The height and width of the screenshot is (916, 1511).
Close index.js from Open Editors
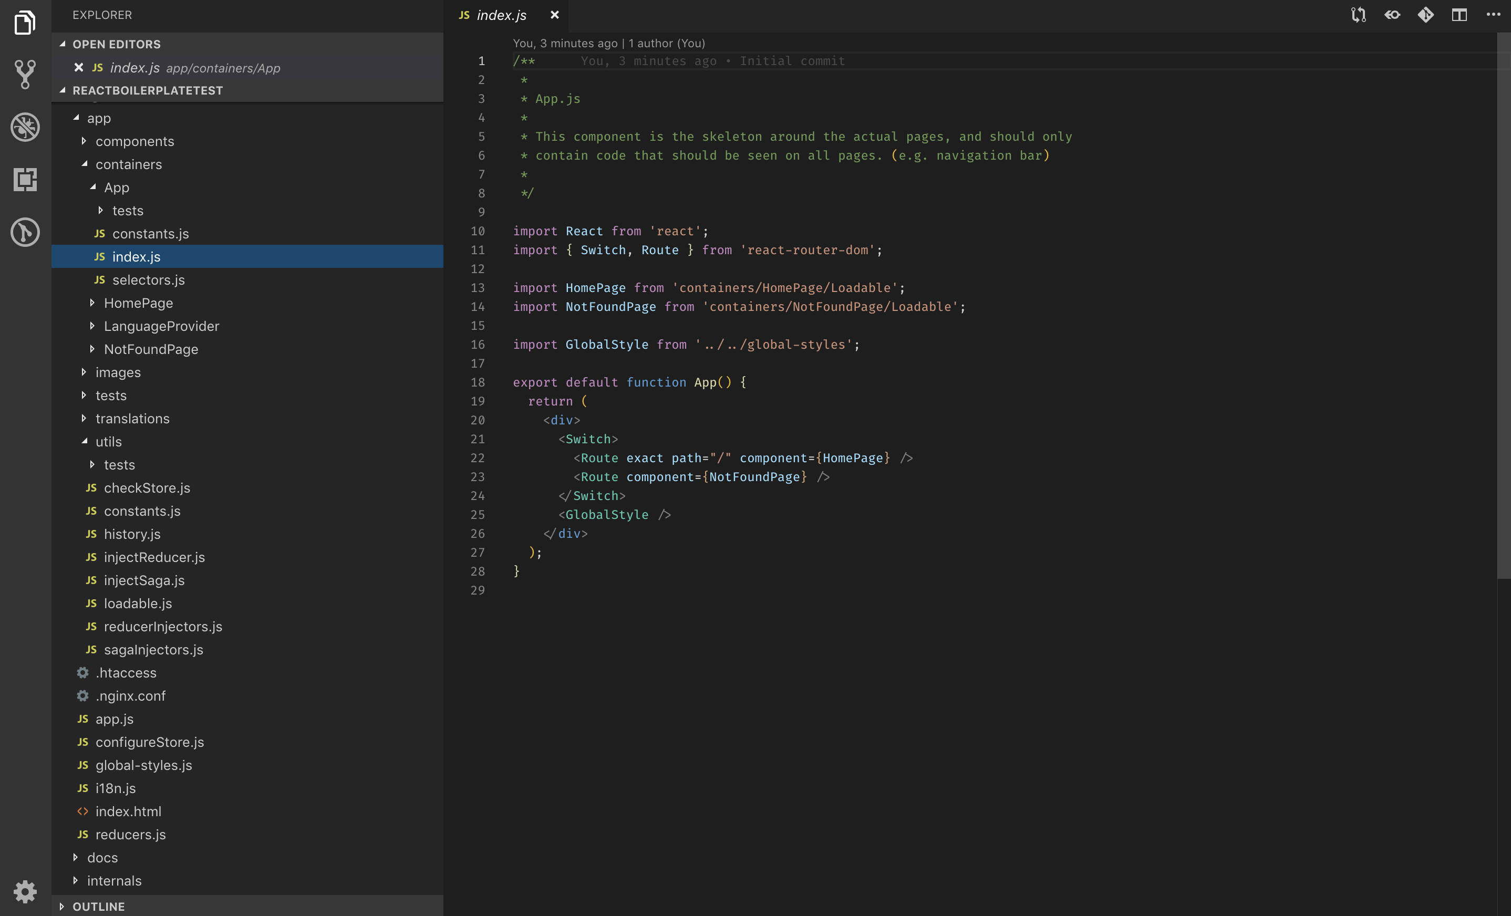[x=78, y=67]
